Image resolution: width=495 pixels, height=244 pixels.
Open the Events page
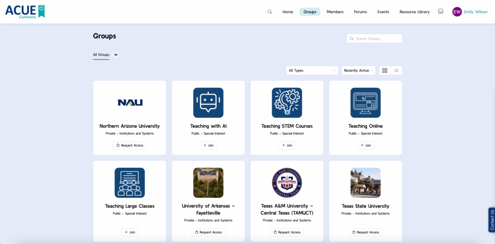(383, 12)
